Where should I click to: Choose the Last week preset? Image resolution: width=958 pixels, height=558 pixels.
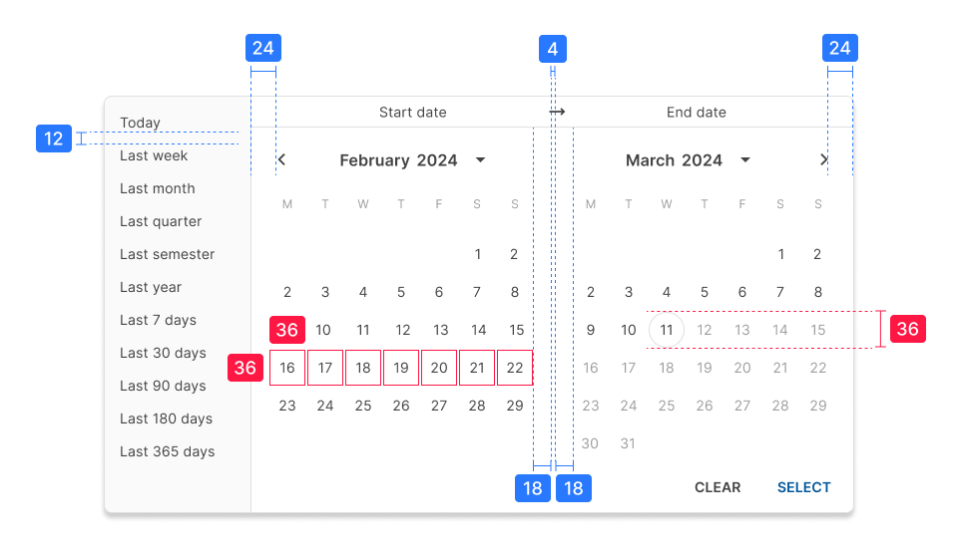pos(154,155)
